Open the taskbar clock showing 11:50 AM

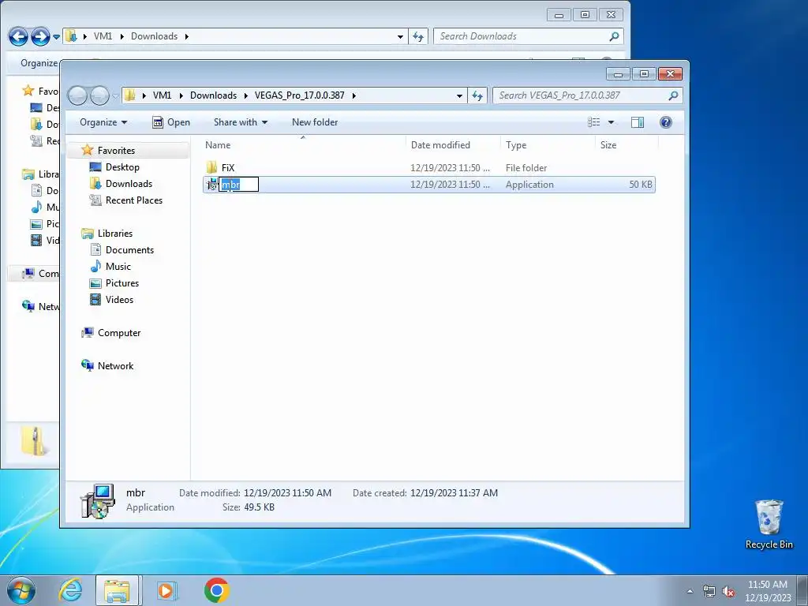(768, 590)
